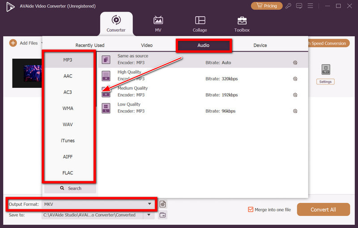Open the folder icon beside Save to

pos(163,215)
